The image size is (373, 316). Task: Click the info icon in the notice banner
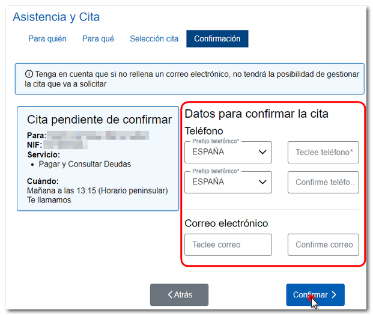click(x=29, y=74)
